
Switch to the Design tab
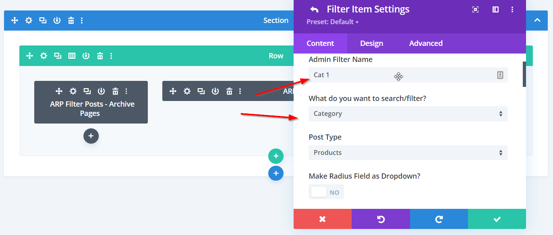tap(371, 43)
